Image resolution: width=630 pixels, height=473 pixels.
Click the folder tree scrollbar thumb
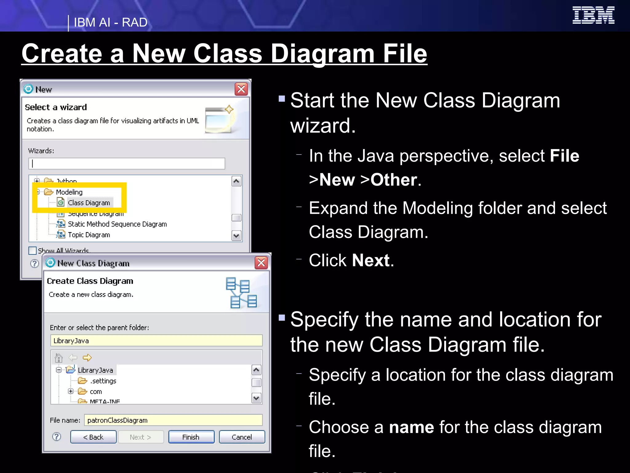click(x=256, y=382)
